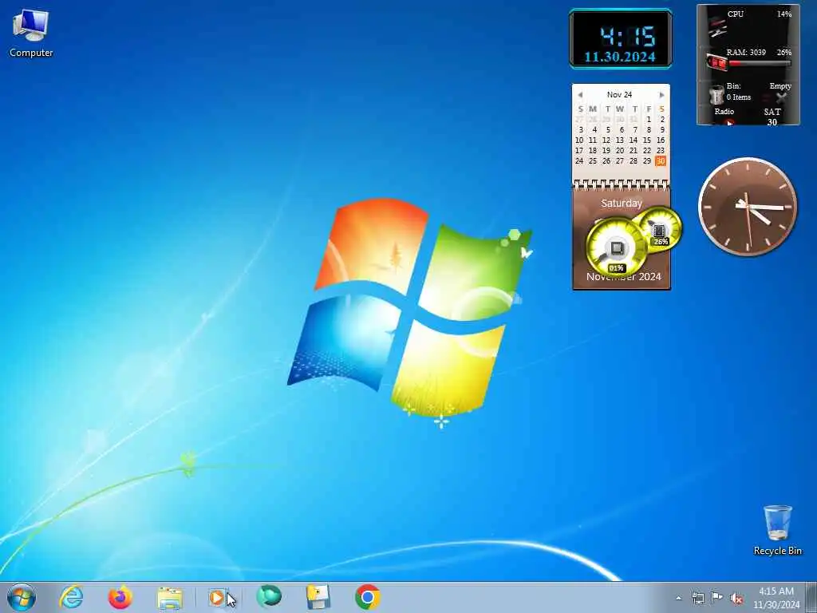Viewport: 817px width, 613px height.
Task: Click the RAM: 3039 reading
Action: pos(746,52)
